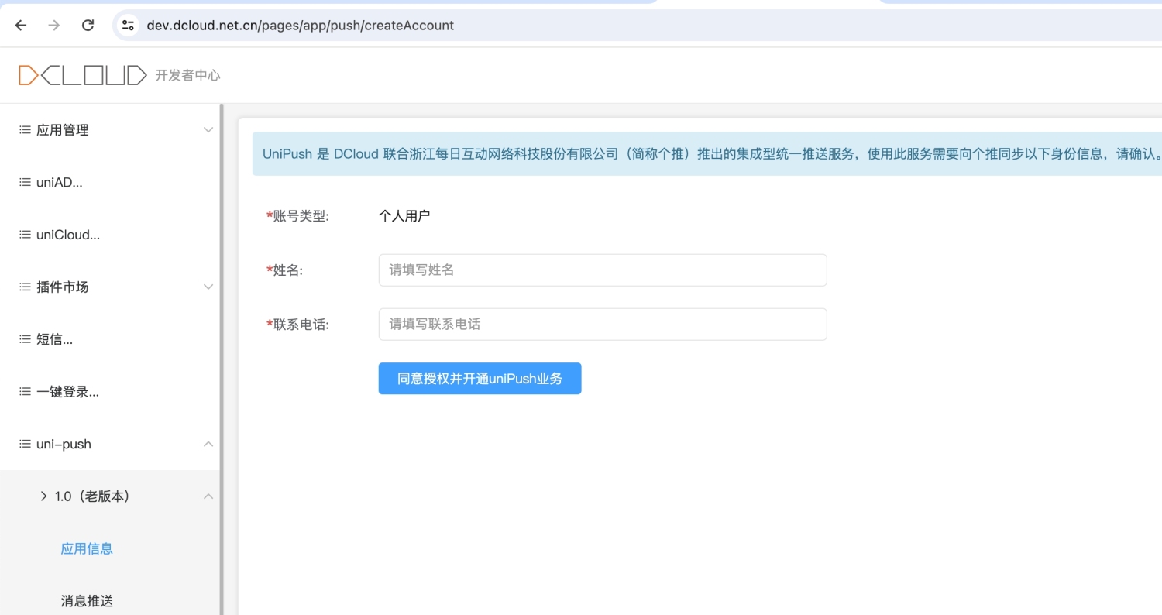Focus the 请填写联系电话 input field
Viewport: 1162px width, 615px height.
point(603,325)
